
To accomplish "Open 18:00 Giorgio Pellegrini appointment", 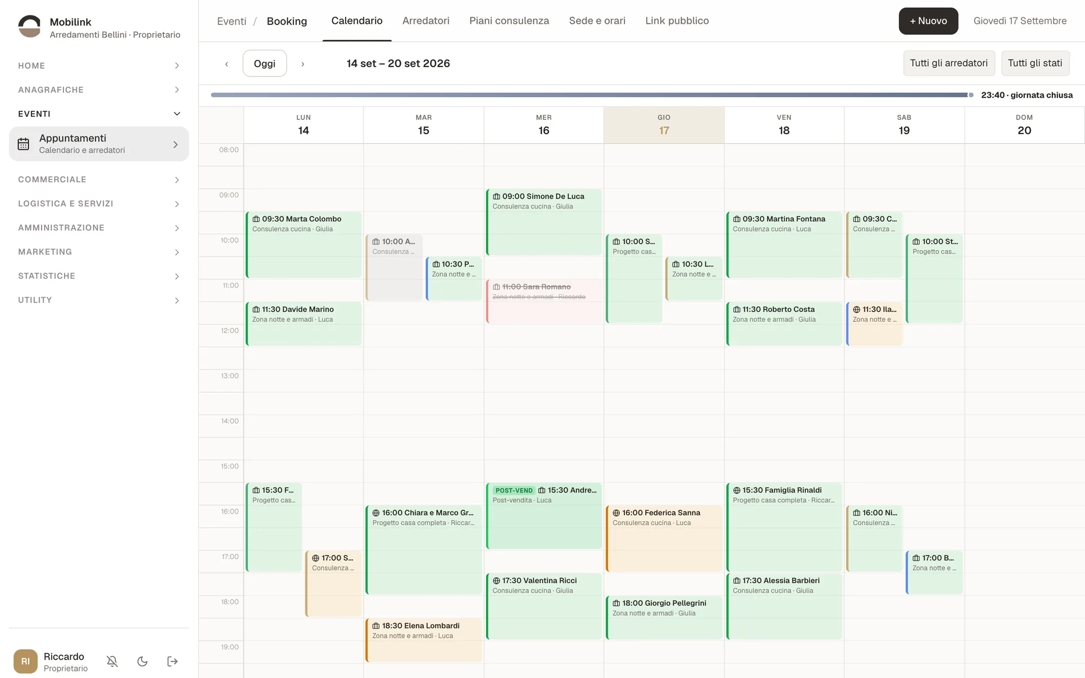I will coord(664,618).
